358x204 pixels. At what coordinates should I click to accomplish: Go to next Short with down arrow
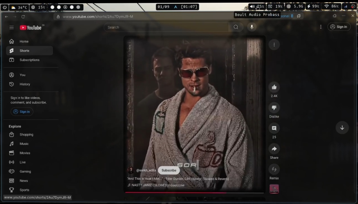click(x=342, y=127)
